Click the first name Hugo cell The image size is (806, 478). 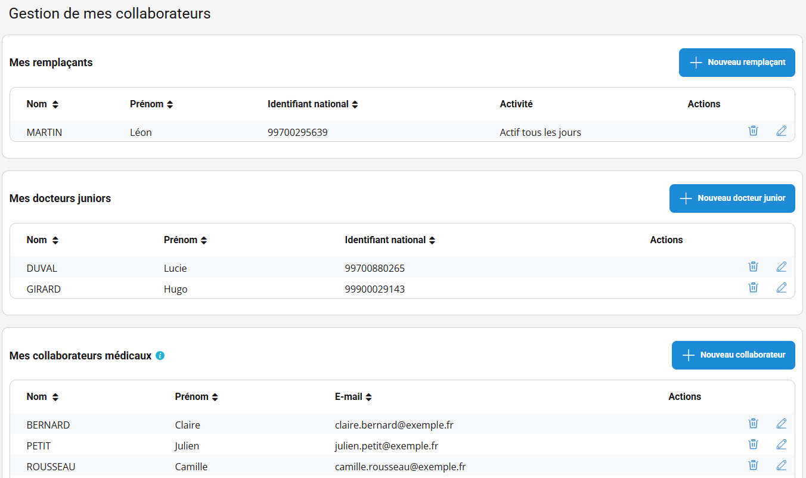pos(176,289)
